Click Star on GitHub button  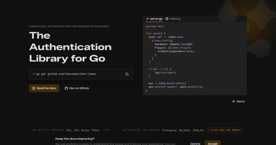[x=77, y=88]
